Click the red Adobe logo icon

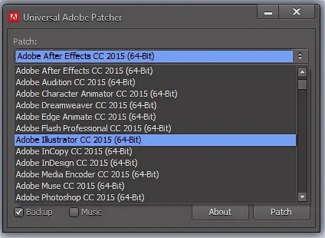(14, 17)
